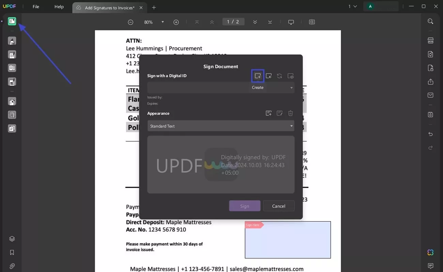Open the File menu
Viewport: 443px width, 272px height.
coord(36,7)
